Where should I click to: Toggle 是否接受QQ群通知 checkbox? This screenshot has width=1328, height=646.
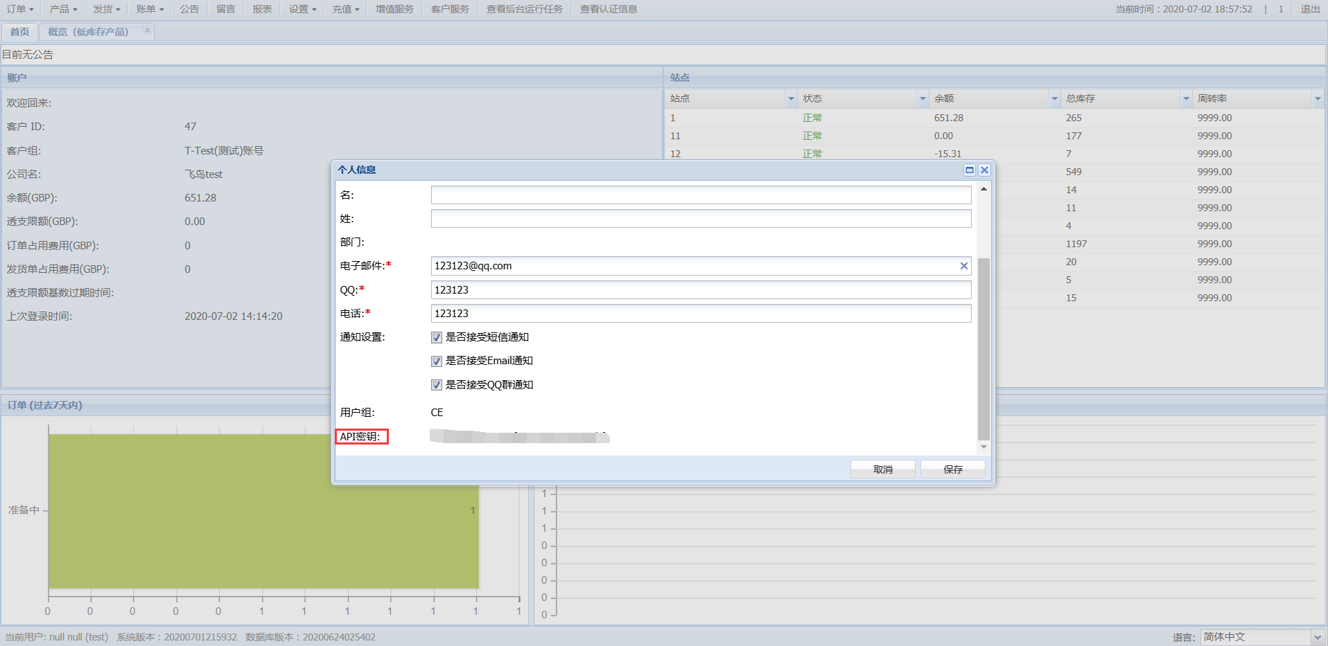tap(437, 385)
